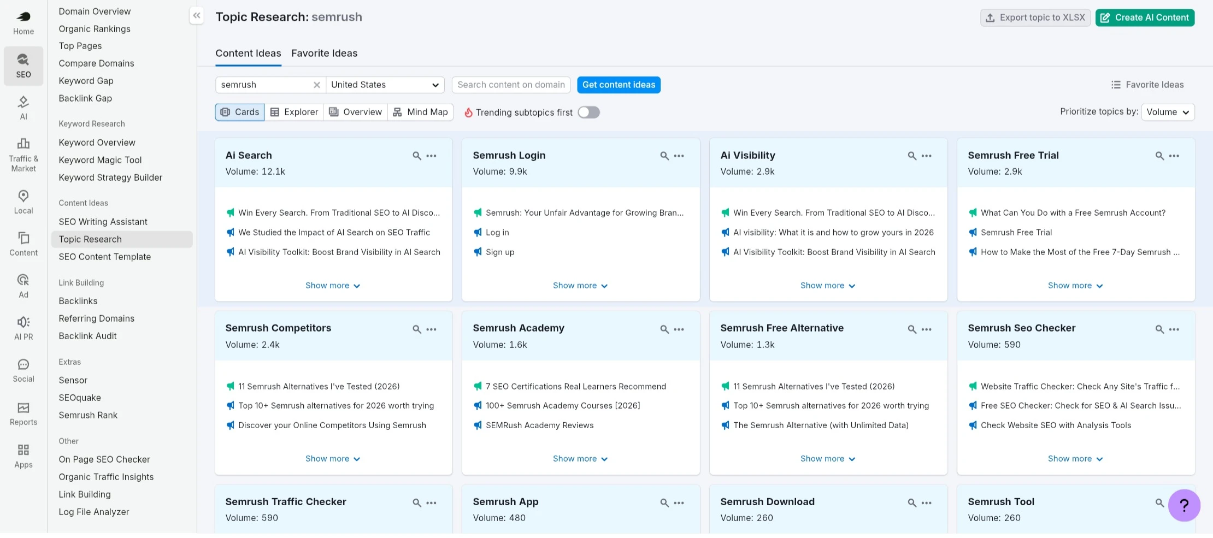Switch to the Content Ideas tab
The image size is (1213, 538).
click(x=248, y=53)
